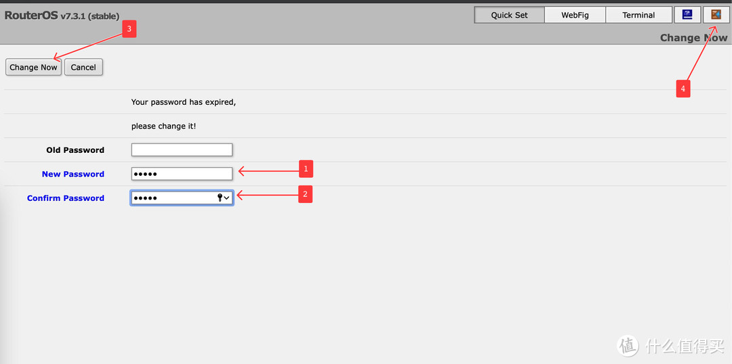Image resolution: width=732 pixels, height=364 pixels.
Task: Focus the Old Password input field
Action: [x=182, y=150]
